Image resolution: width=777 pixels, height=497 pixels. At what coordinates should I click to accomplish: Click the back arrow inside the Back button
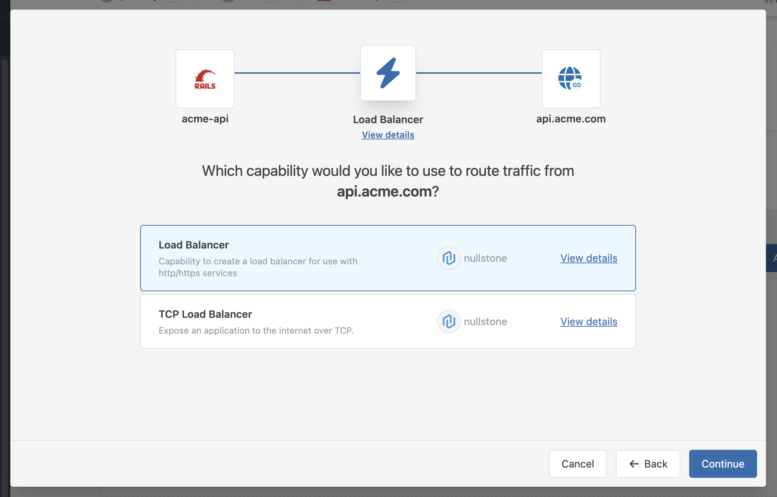[x=633, y=464]
